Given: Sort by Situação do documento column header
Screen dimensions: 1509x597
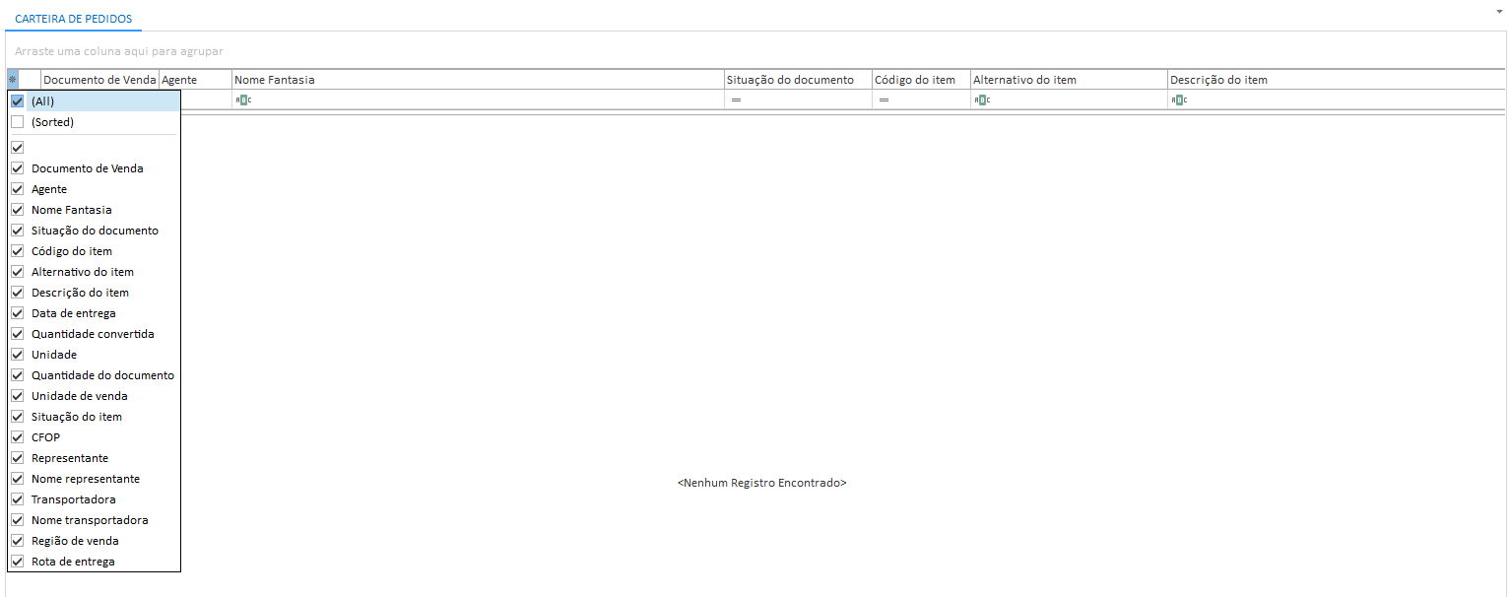Looking at the screenshot, I should point(798,80).
